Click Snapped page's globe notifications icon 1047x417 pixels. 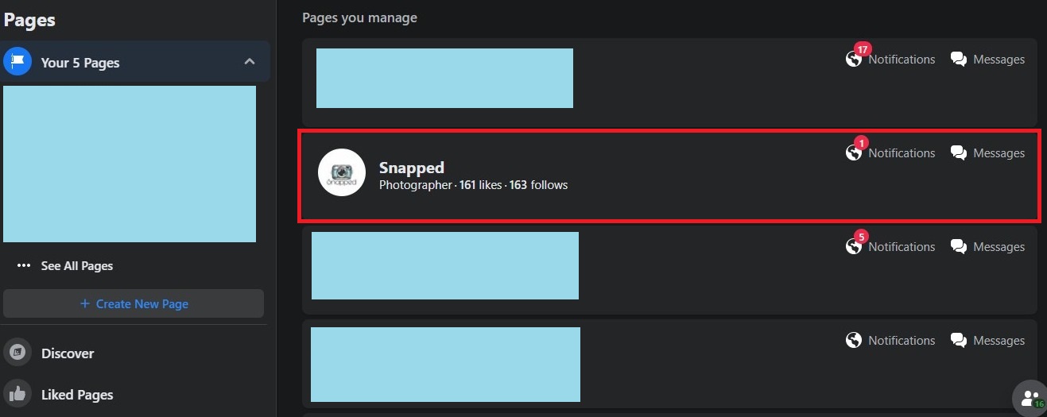(854, 153)
